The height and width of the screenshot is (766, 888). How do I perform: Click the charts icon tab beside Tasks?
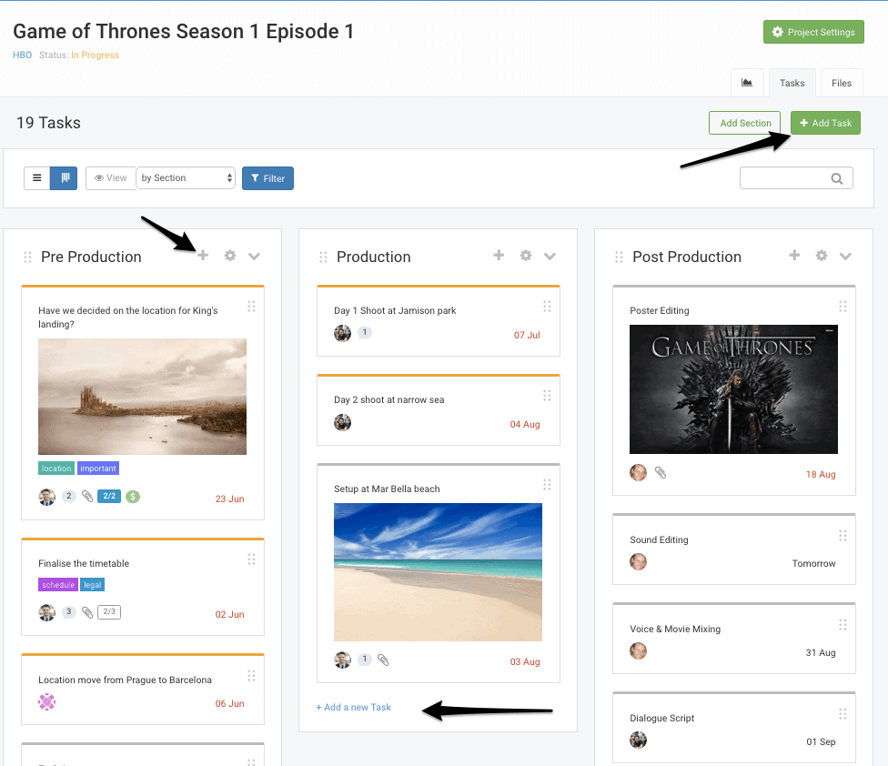[747, 82]
